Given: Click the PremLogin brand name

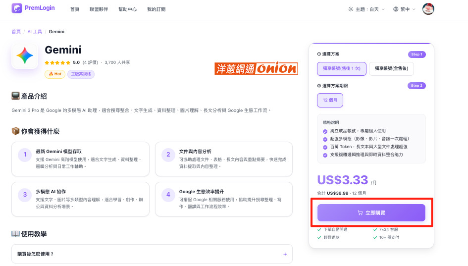Looking at the screenshot, I should pos(40,8).
